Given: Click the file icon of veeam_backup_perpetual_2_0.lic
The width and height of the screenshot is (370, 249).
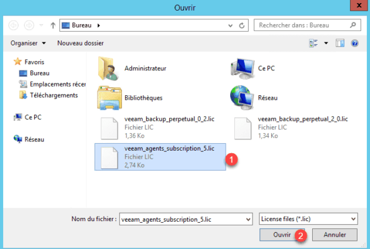Looking at the screenshot, I should coord(243,128).
